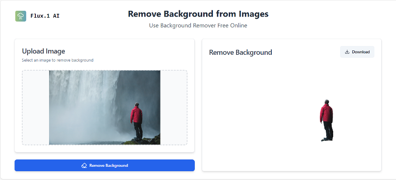396x180 pixels.
Task: Download the processed image
Action: [x=357, y=52]
